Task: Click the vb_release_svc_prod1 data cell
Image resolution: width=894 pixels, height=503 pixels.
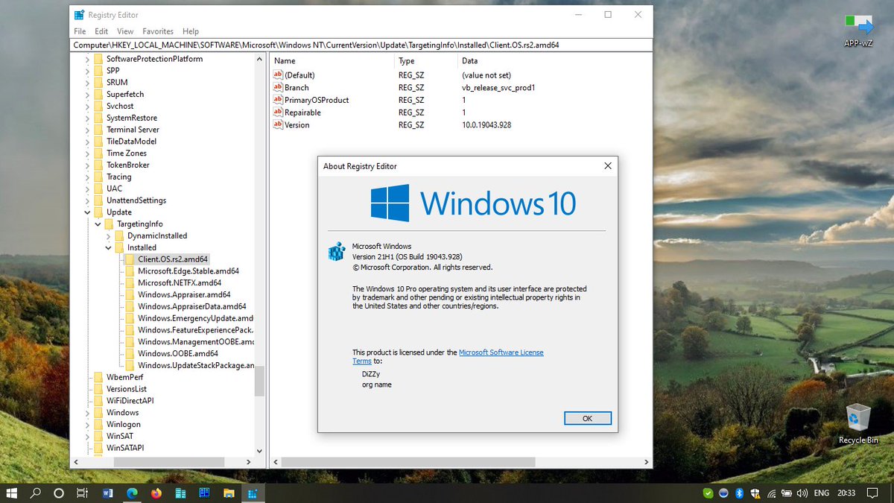Action: point(498,88)
